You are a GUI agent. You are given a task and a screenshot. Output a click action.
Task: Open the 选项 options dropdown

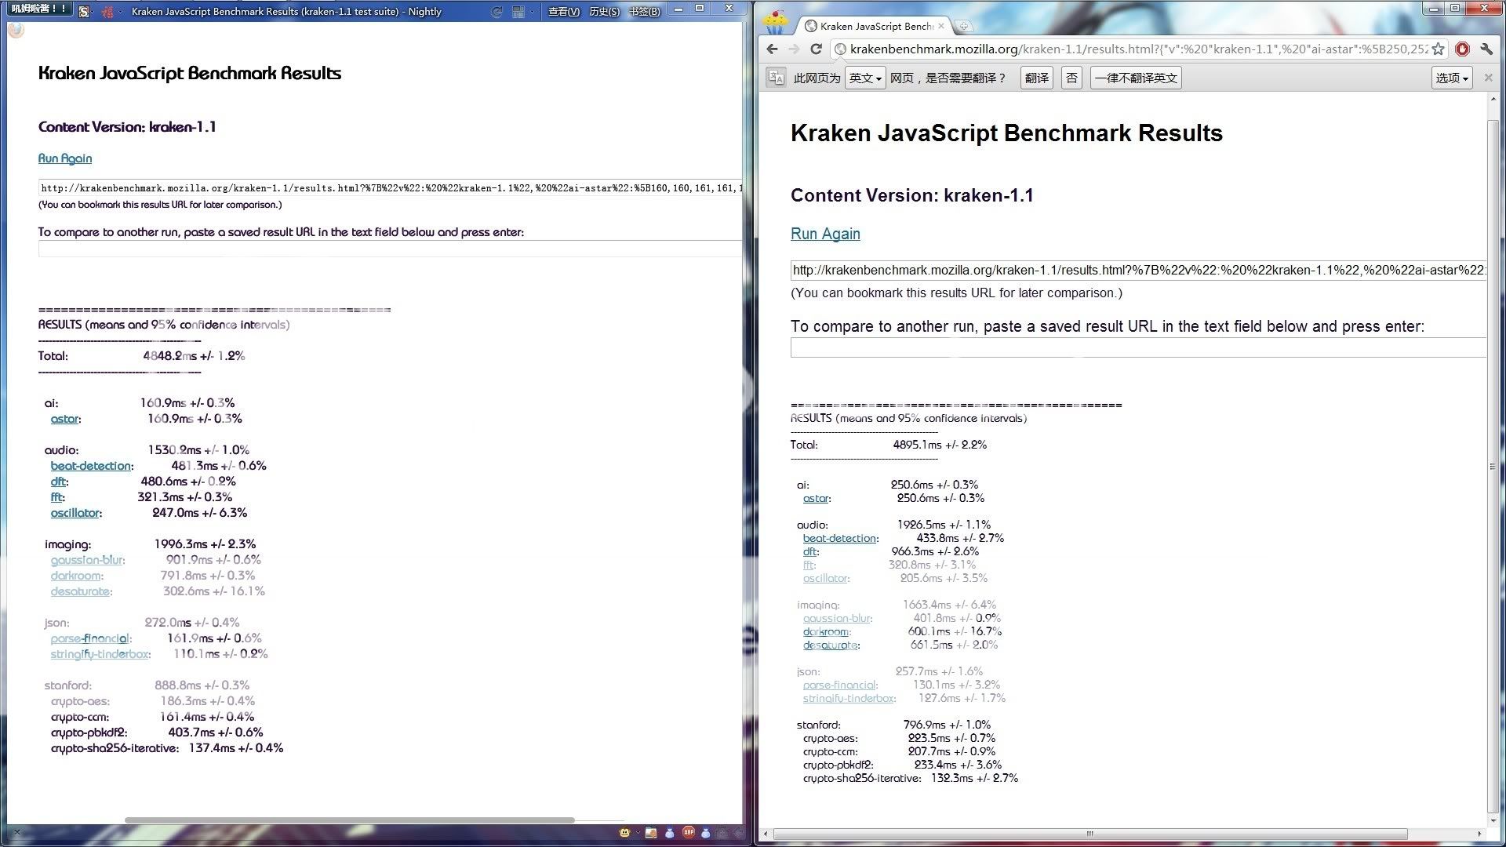[x=1452, y=78]
